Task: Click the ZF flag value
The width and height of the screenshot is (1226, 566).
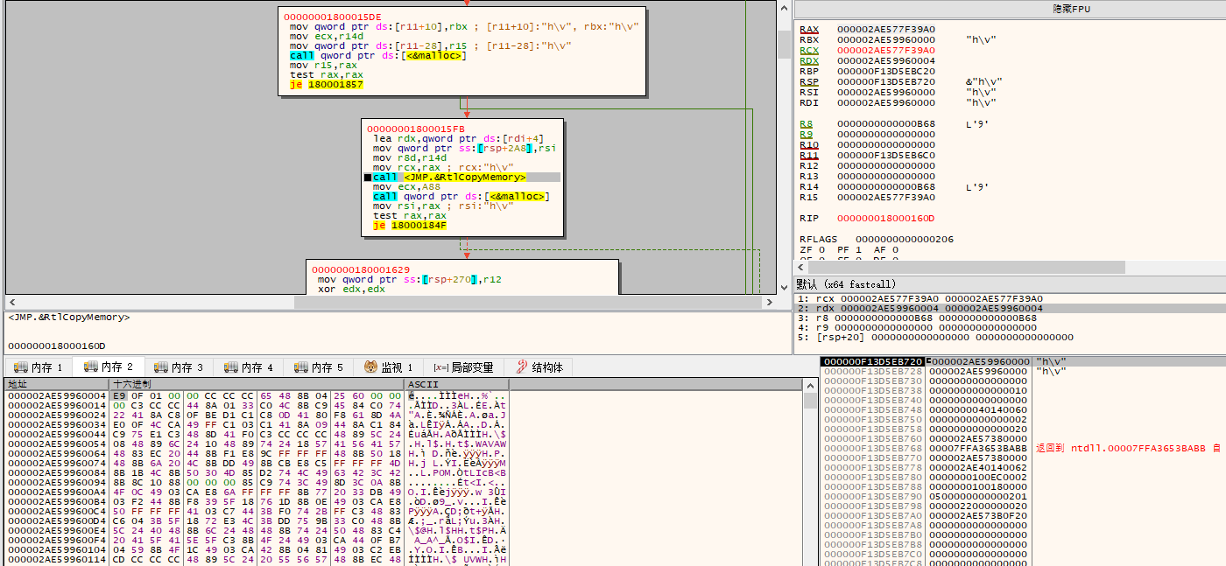Action: pyautogui.click(x=820, y=250)
